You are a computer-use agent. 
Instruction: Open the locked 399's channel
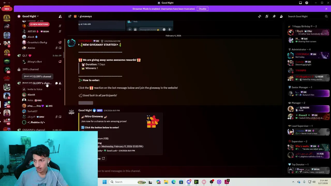(x=39, y=69)
